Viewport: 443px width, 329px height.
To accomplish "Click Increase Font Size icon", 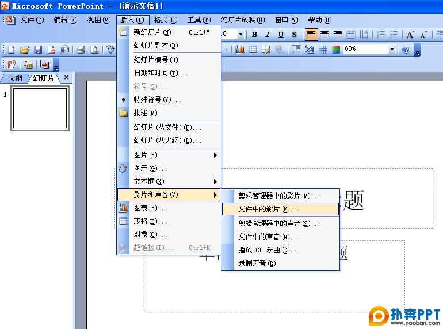I will click(x=411, y=35).
